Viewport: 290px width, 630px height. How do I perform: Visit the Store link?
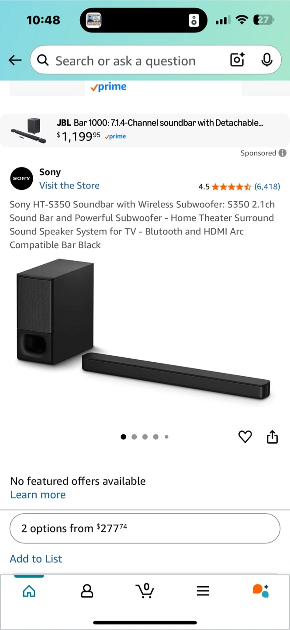click(x=69, y=185)
